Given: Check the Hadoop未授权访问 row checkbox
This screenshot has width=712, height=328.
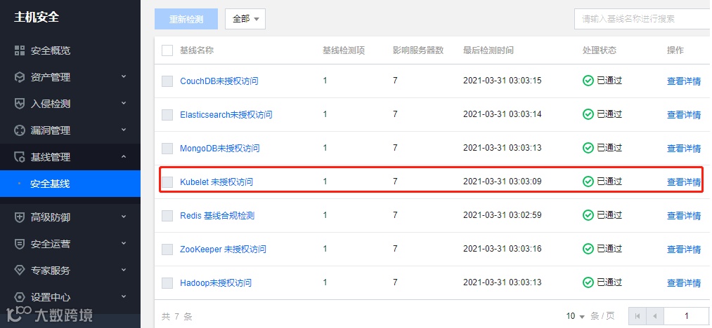Looking at the screenshot, I should 167,282.
